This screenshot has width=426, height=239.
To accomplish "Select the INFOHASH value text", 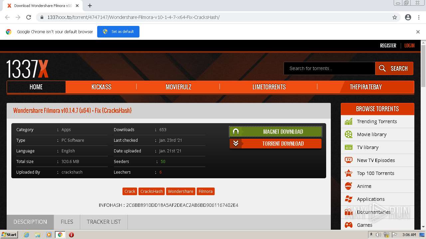I will pyautogui.click(x=182, y=205).
